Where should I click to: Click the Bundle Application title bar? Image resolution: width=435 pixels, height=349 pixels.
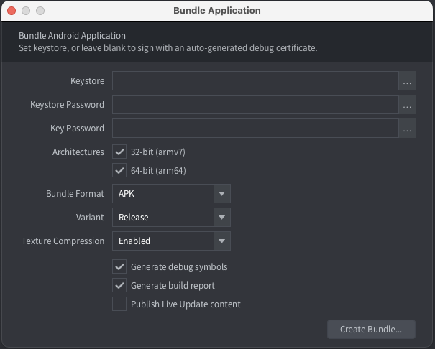[x=217, y=11]
